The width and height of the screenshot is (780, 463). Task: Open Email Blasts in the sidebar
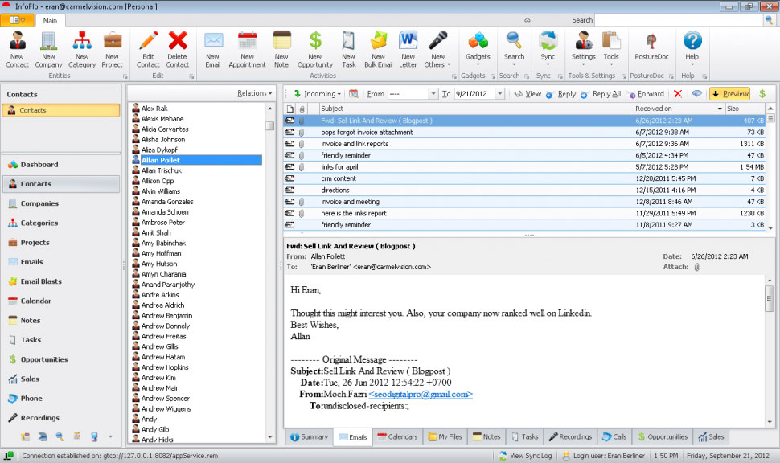(60, 281)
